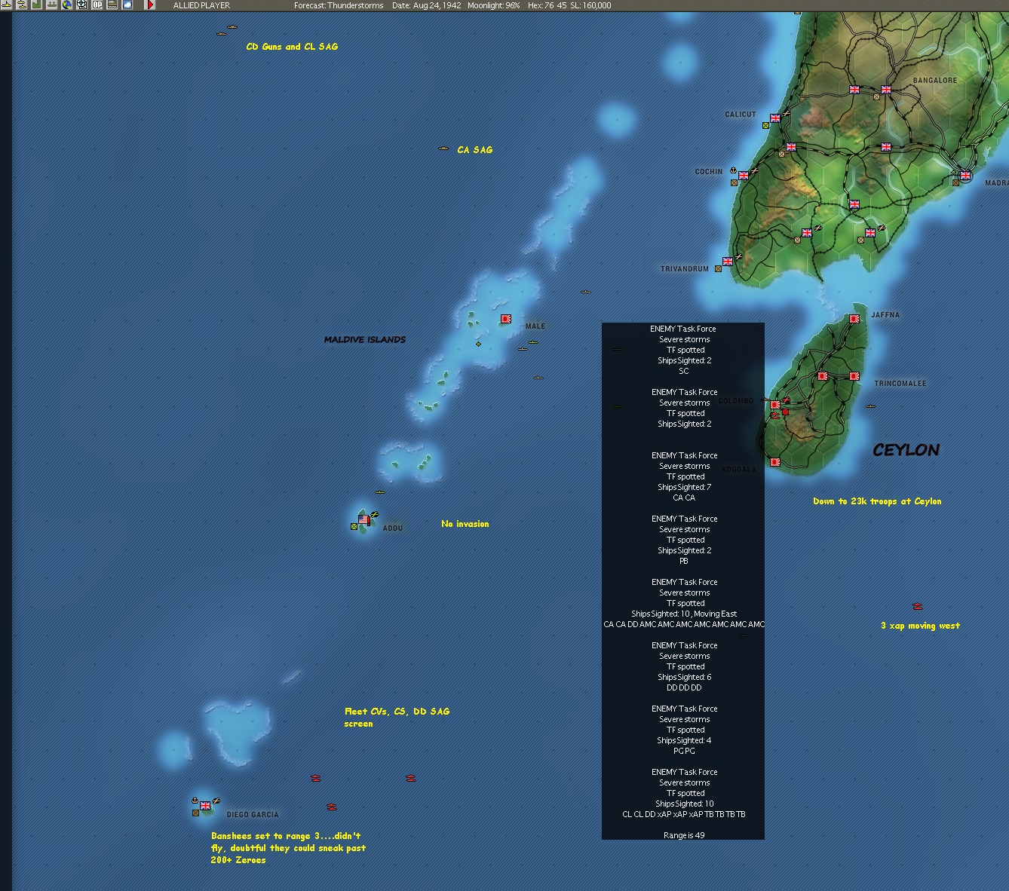Screen dimensions: 1009x891
Task: Select the Japanese flag base at Male
Action: coord(506,319)
